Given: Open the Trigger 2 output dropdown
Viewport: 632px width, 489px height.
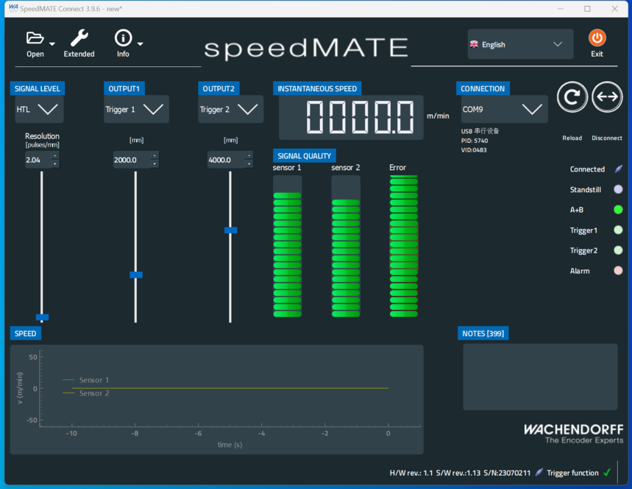Looking at the screenshot, I should coord(230,109).
